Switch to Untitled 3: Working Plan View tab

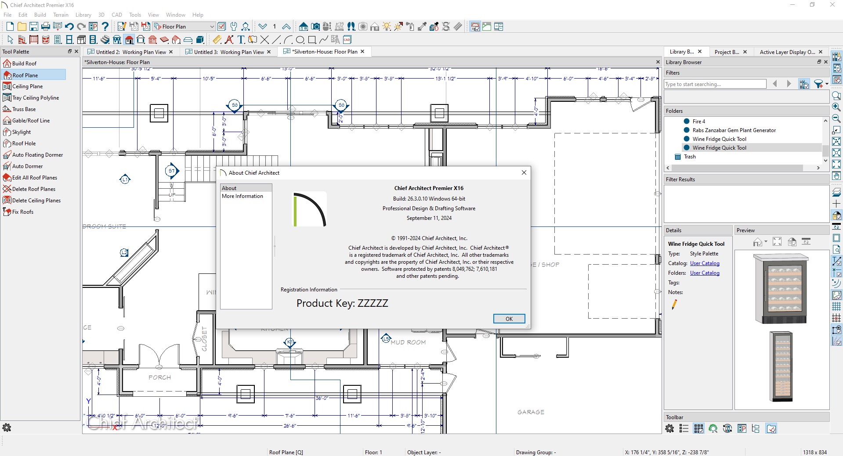[x=228, y=52]
